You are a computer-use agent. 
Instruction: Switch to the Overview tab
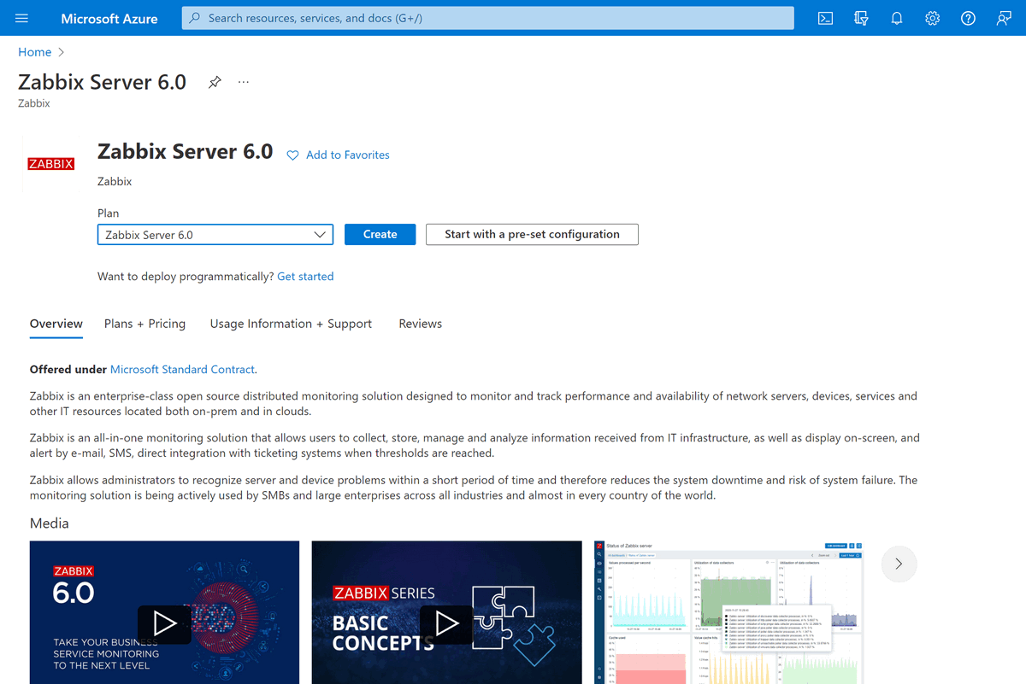[56, 324]
